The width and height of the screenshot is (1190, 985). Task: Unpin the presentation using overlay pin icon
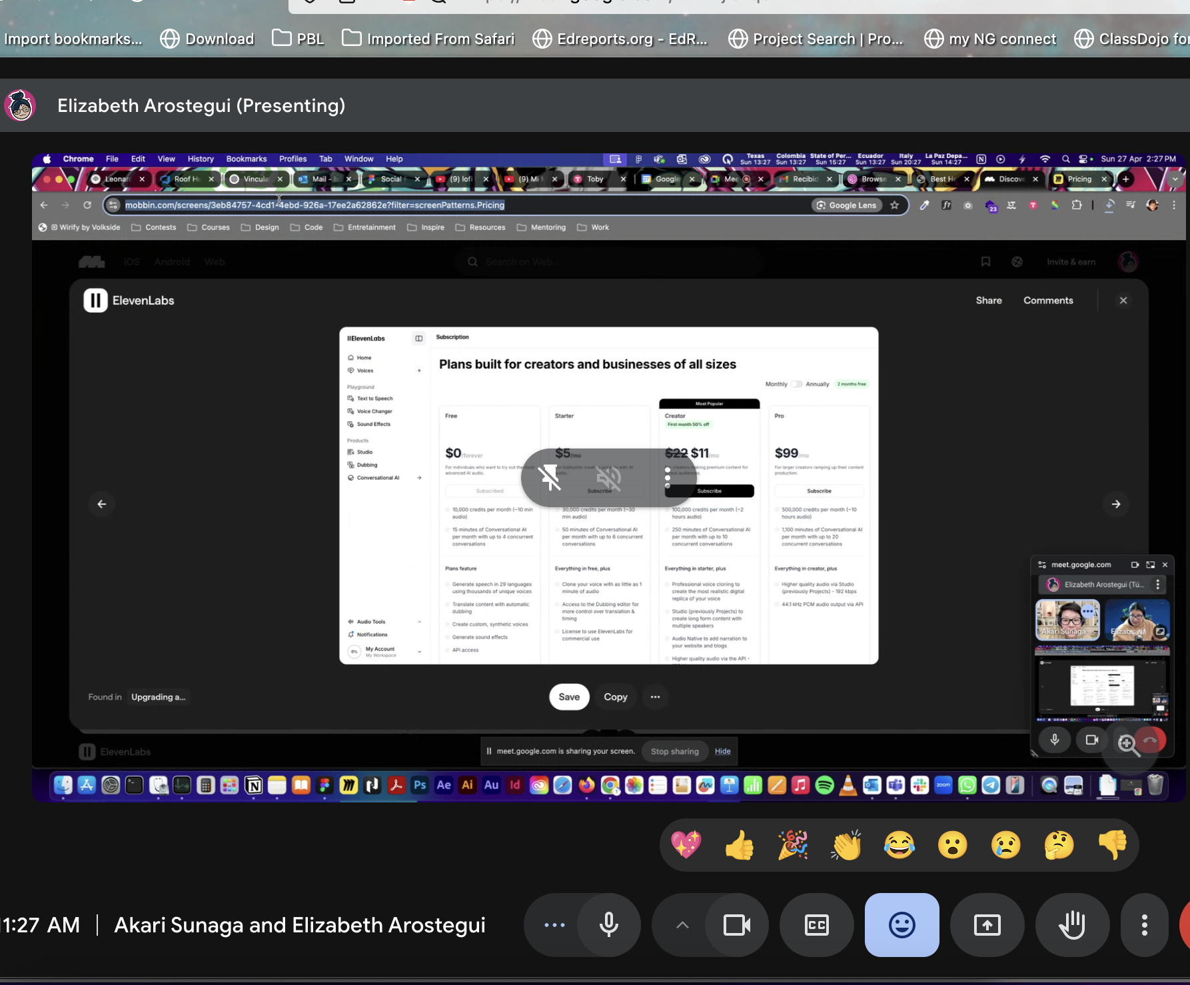pyautogui.click(x=549, y=477)
